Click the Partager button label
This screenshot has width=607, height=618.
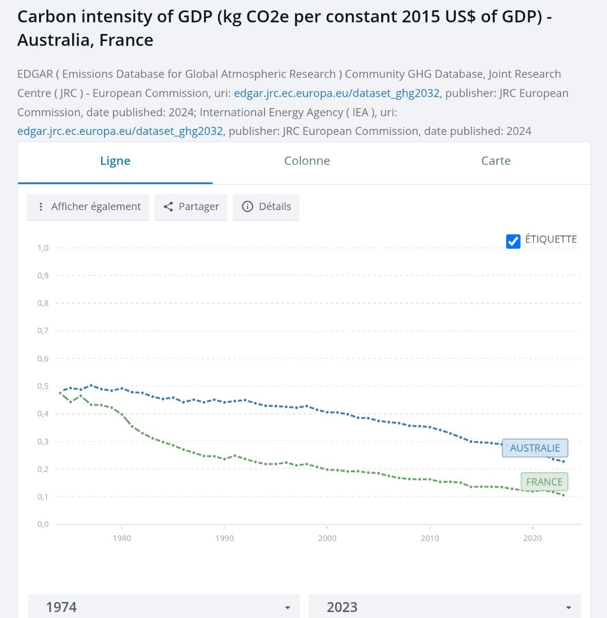point(199,207)
